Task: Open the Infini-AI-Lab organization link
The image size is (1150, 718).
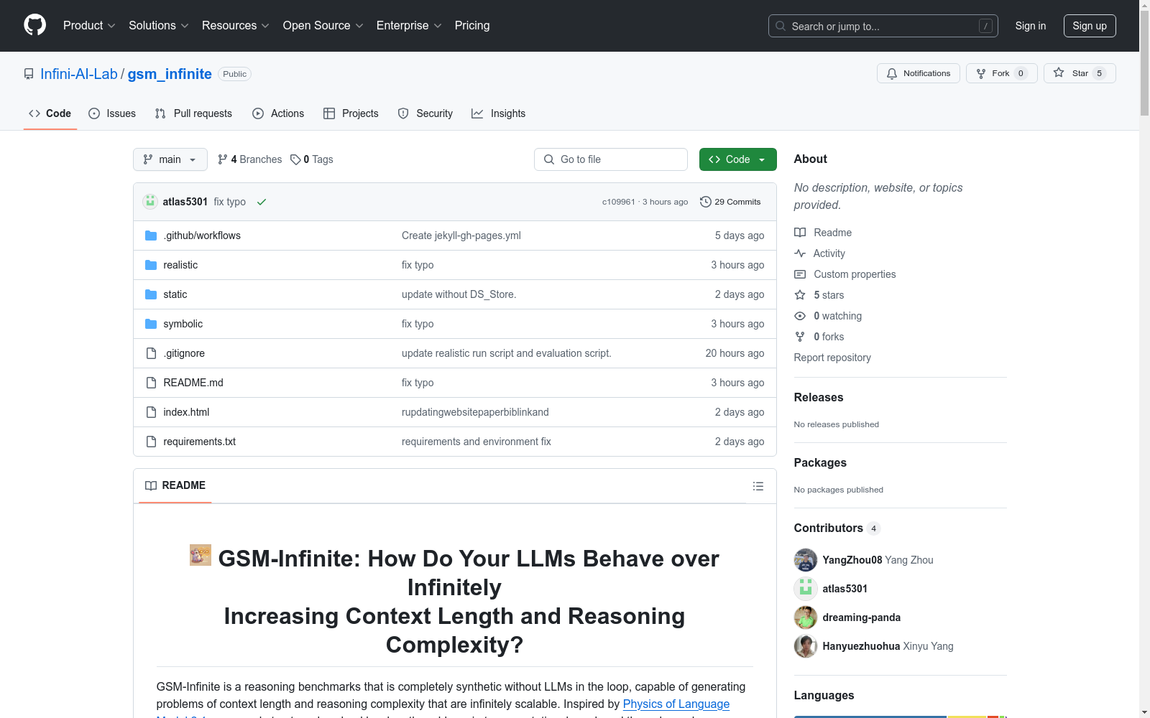Action: pyautogui.click(x=79, y=74)
